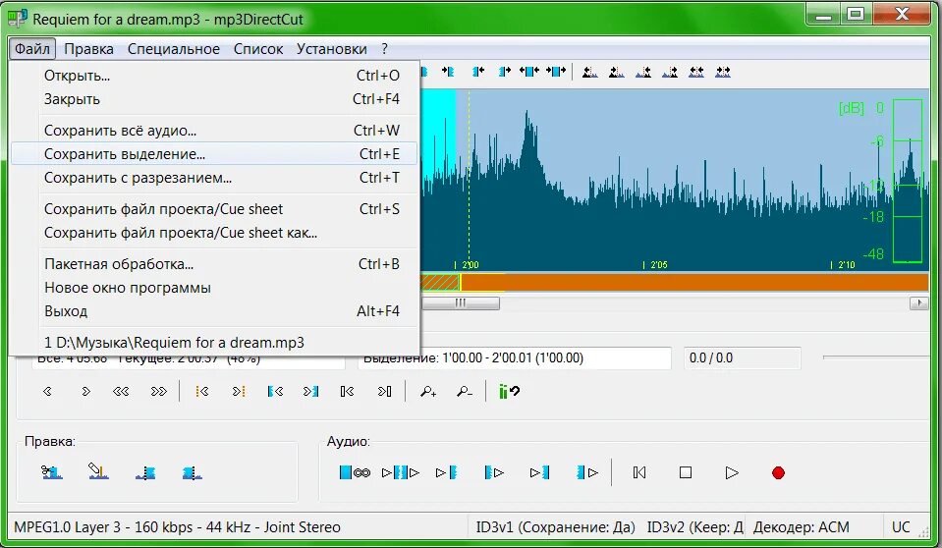Click toolbar icon moving selection left, double left arrows
Viewport: 942px width, 548px height.
529,72
